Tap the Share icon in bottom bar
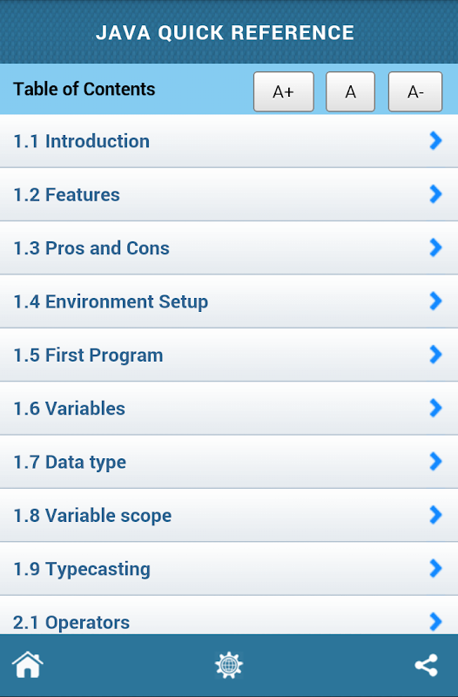 pos(426,666)
